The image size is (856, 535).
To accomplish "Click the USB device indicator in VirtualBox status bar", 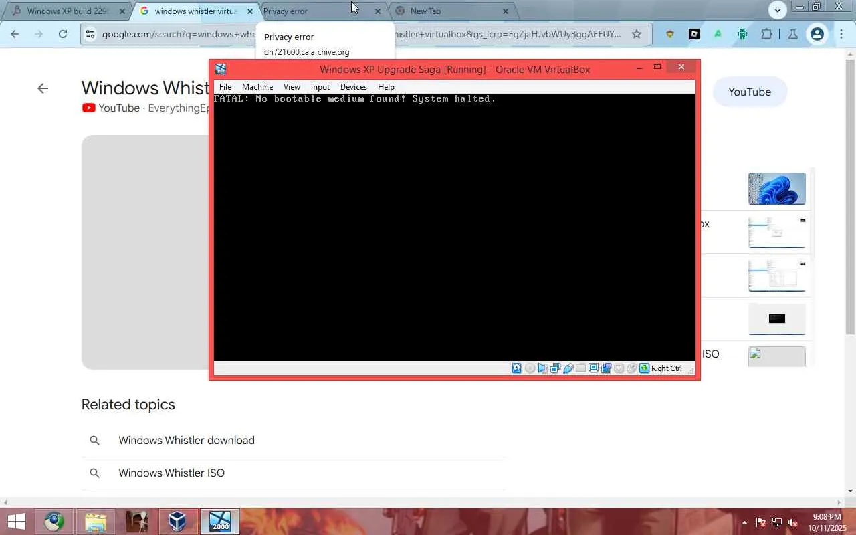I will (568, 368).
